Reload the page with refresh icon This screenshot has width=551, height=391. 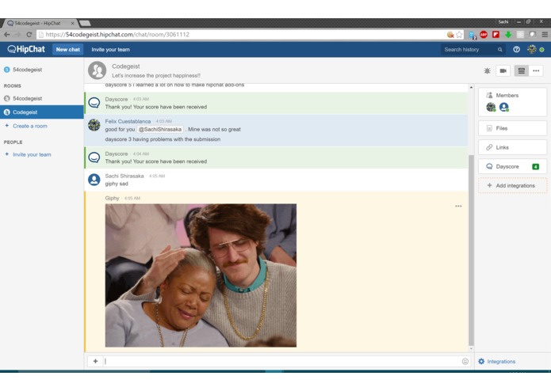pyautogui.click(x=29, y=34)
